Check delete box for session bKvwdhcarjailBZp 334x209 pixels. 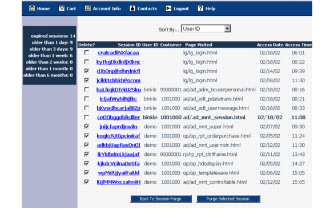(87, 108)
